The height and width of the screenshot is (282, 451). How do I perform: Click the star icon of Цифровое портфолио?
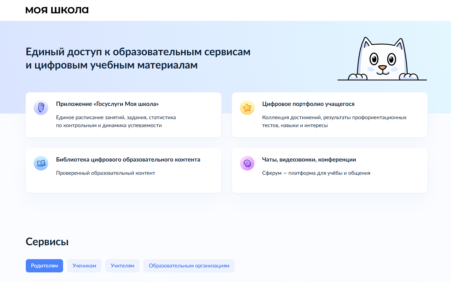(247, 108)
